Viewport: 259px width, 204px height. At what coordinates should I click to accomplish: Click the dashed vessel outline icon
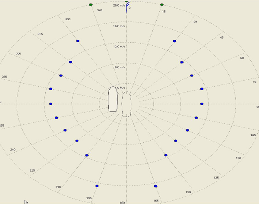(x=126, y=104)
